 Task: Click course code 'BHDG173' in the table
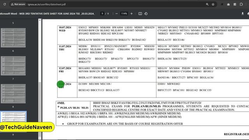[x=85, y=59]
